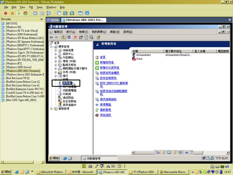
Task: Click the red X delete icon in 伺服器管理 toolbar
Action: coord(75,37)
